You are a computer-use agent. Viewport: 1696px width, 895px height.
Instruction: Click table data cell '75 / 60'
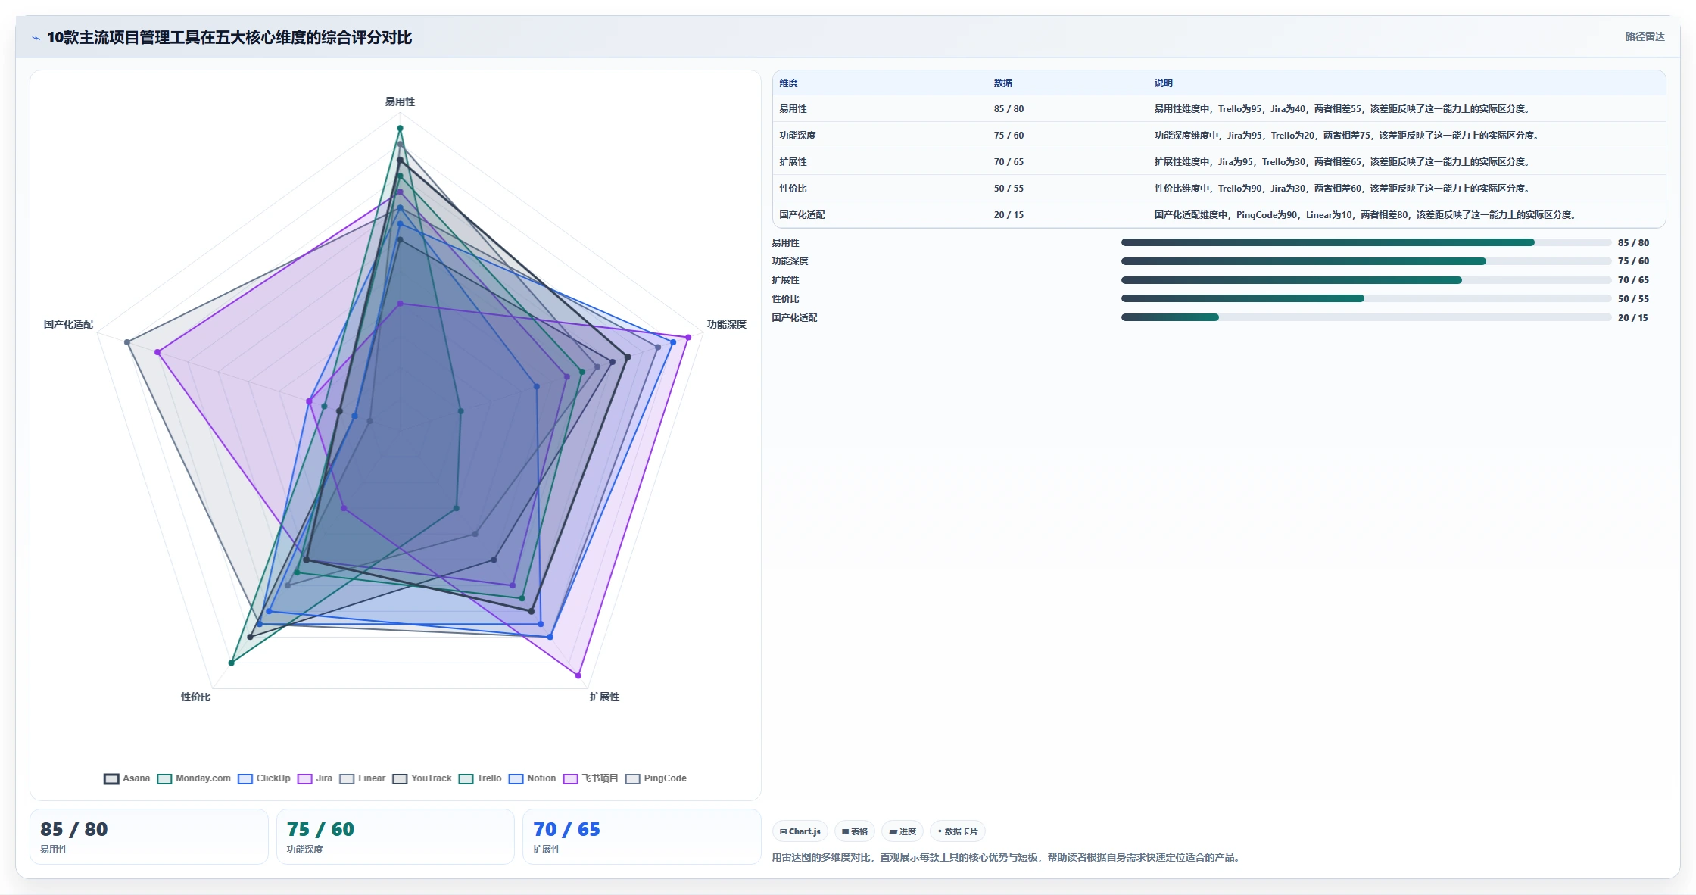[1009, 136]
